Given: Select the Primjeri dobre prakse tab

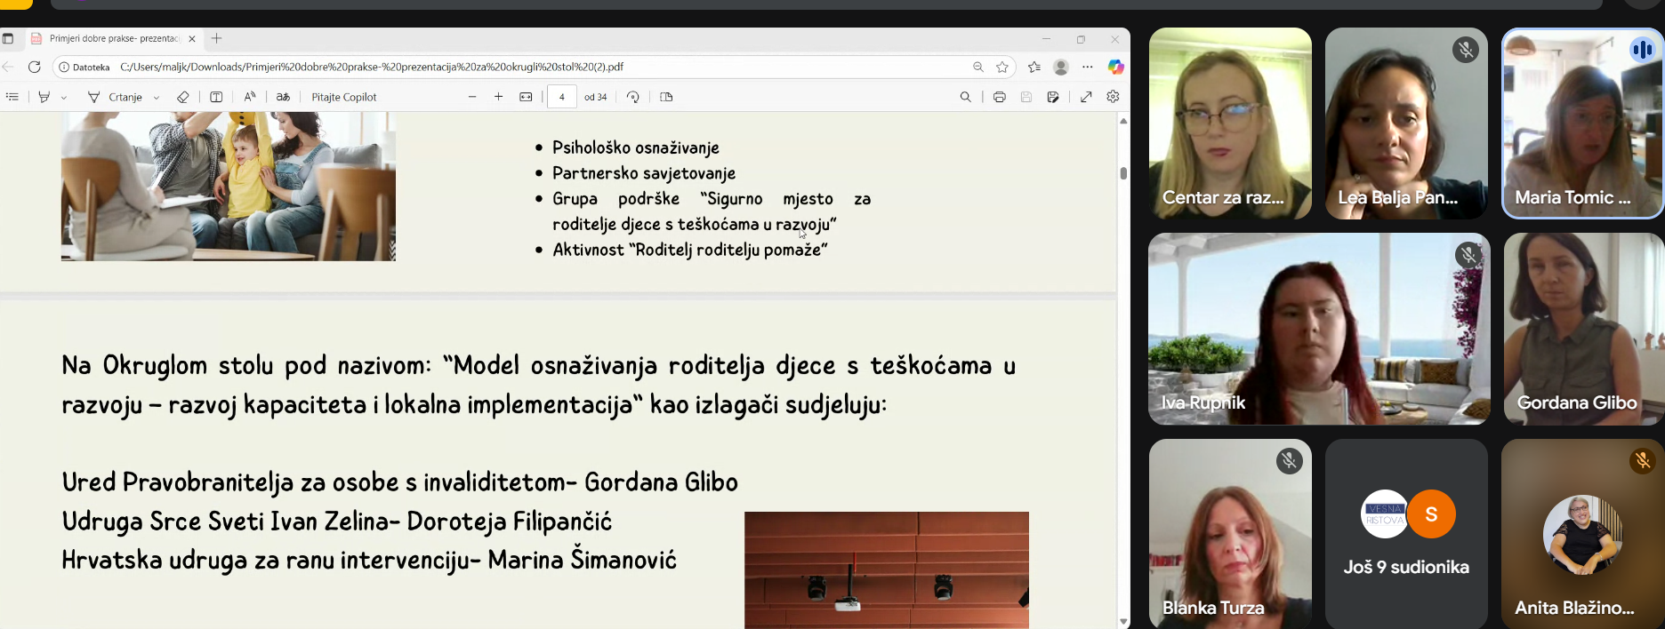Looking at the screenshot, I should [113, 38].
